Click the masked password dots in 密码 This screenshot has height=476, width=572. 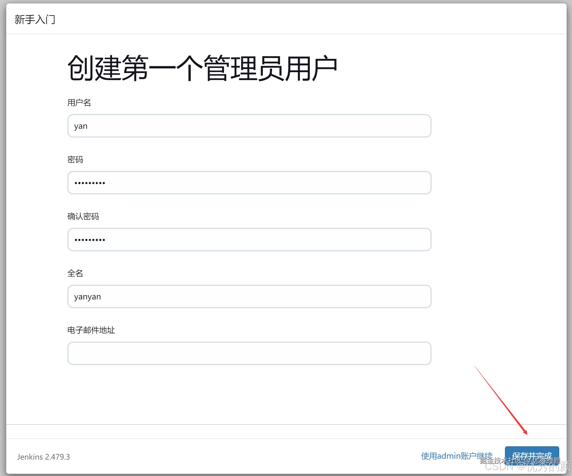[x=90, y=183]
